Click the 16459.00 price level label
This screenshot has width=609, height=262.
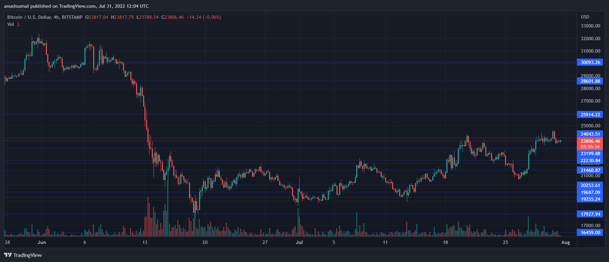tap(590, 233)
